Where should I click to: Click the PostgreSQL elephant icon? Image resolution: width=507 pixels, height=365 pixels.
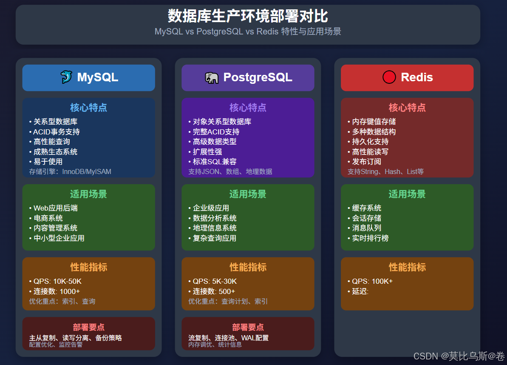[212, 78]
